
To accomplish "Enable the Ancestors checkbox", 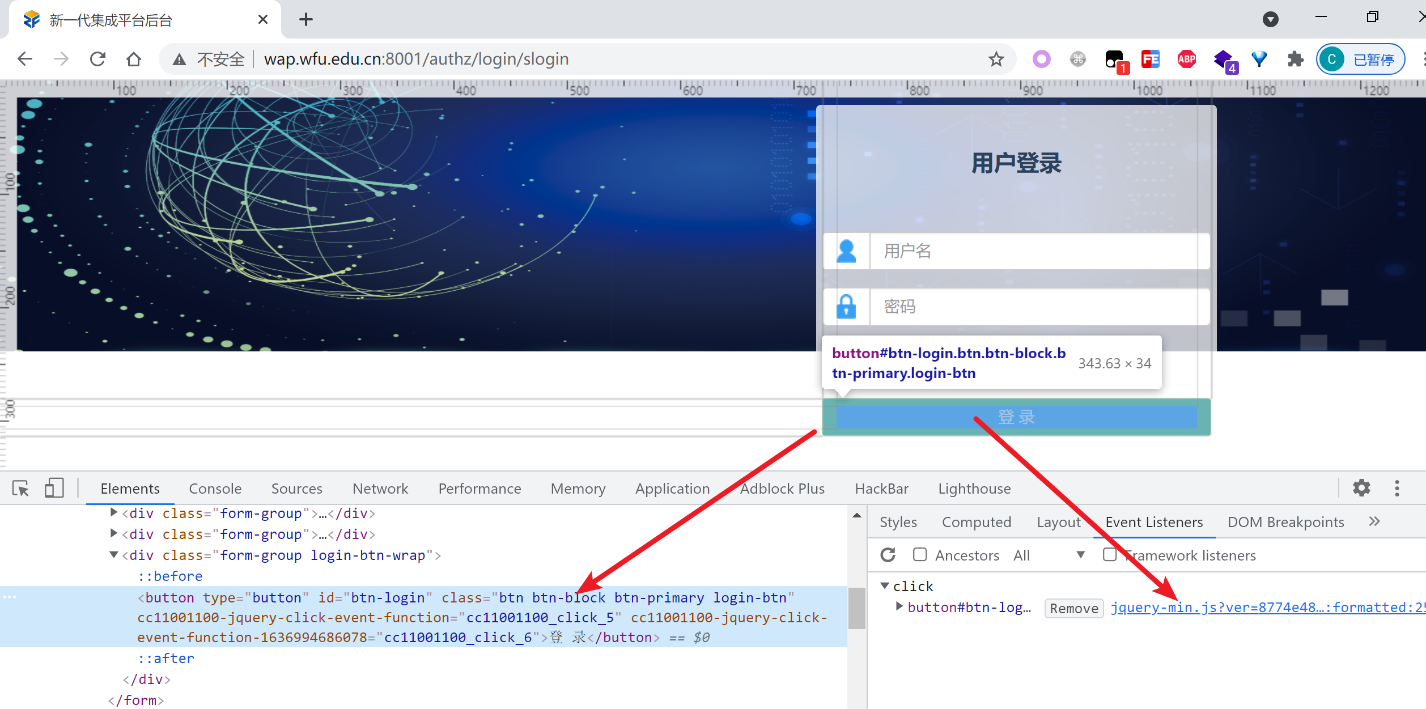I will [x=920, y=555].
